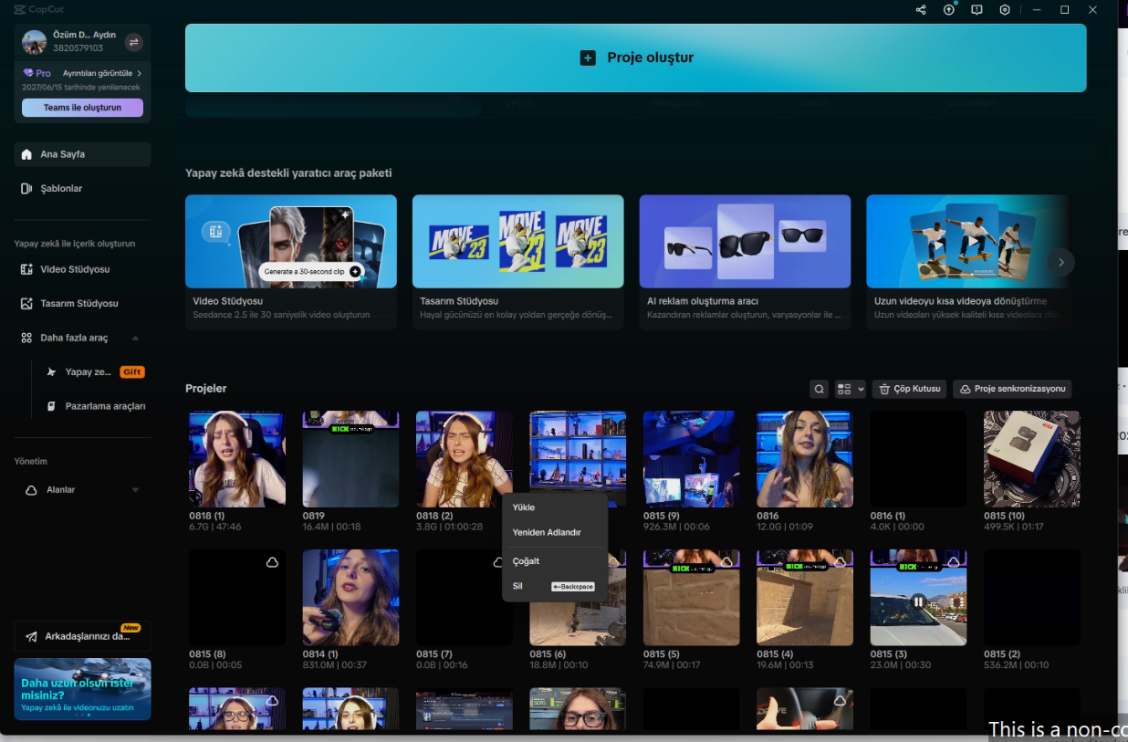Viewport: 1128px width, 742px height.
Task: Click the Projeler section heading
Action: tap(206, 389)
